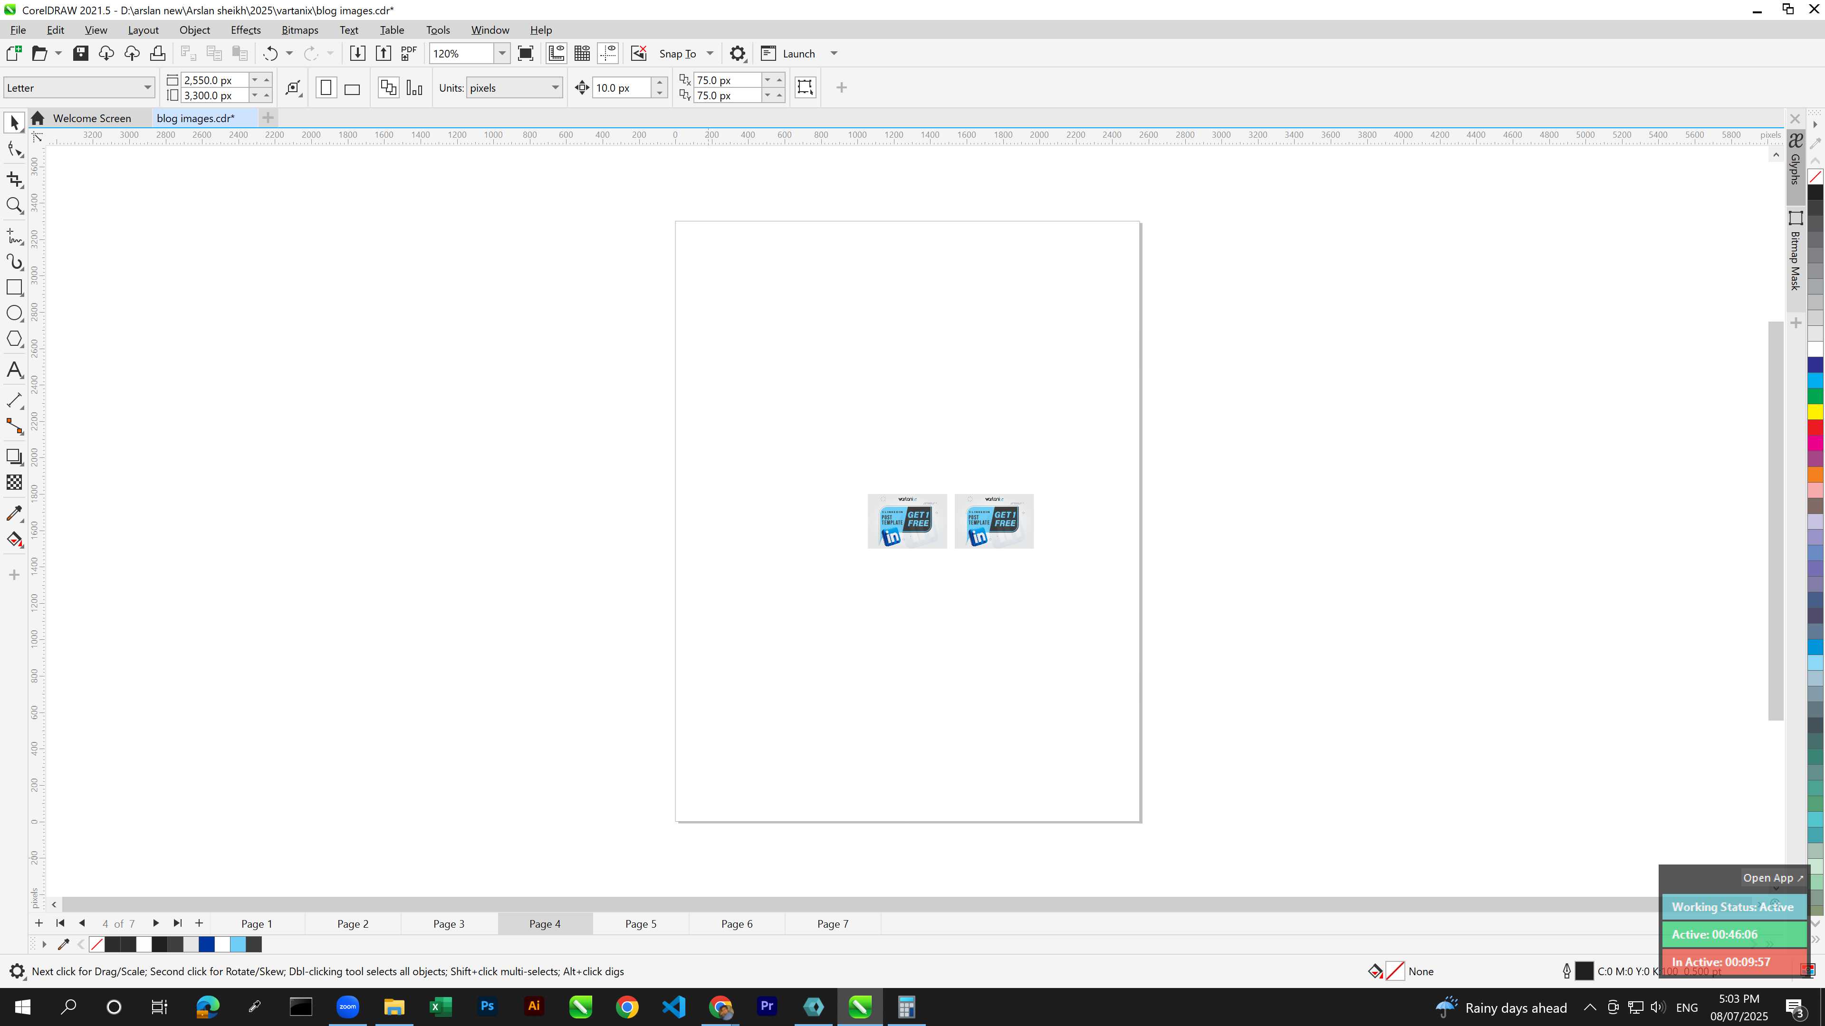This screenshot has width=1825, height=1026.
Task: Go to Page 6 tab
Action: [x=737, y=923]
